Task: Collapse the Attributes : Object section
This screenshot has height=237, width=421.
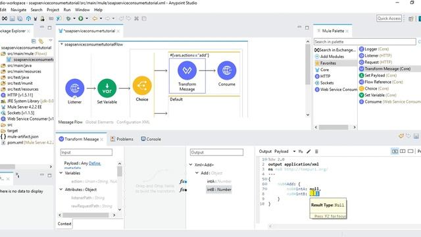Action: pyautogui.click(x=61, y=189)
